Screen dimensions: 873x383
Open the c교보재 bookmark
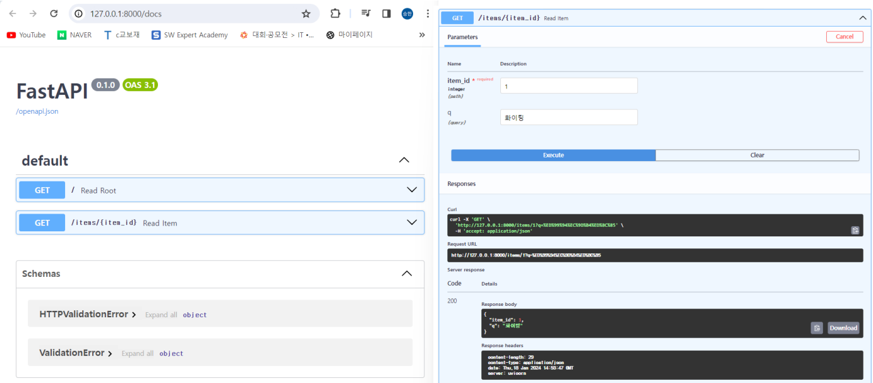pos(122,35)
